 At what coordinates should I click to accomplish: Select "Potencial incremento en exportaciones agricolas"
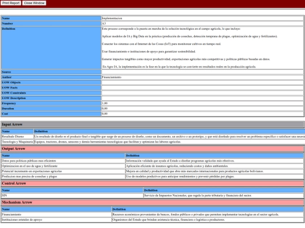[x=32, y=171]
